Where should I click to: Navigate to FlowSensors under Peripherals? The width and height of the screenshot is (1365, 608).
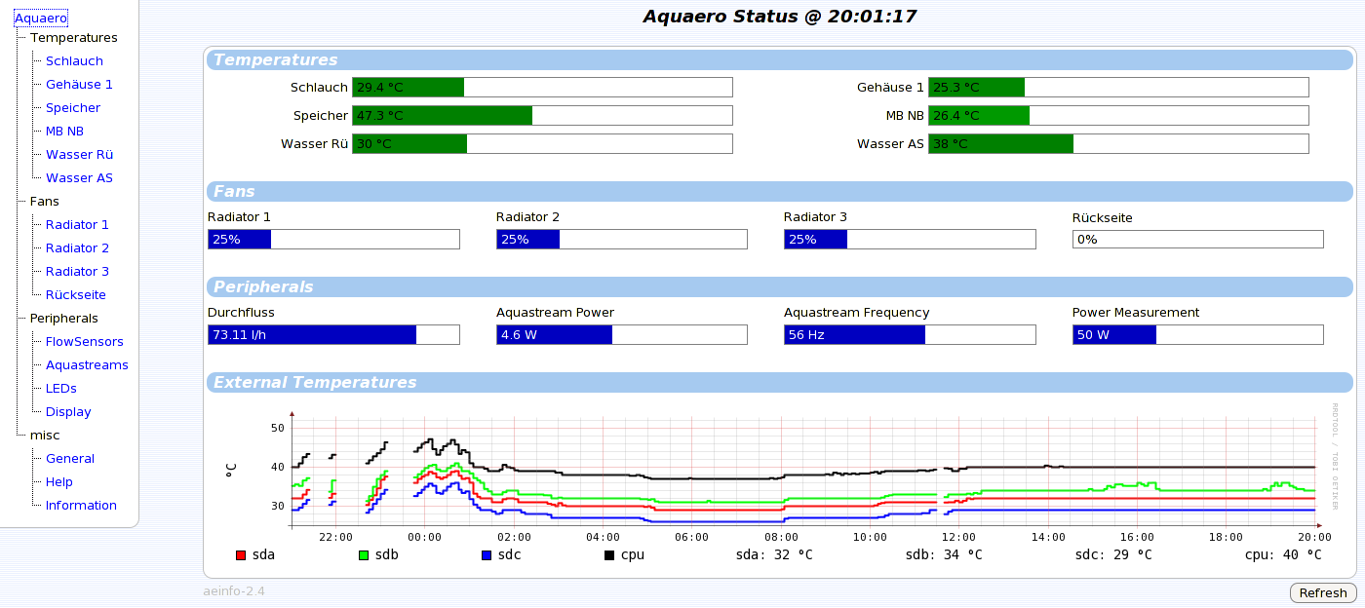pos(85,341)
